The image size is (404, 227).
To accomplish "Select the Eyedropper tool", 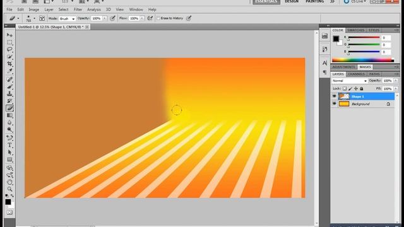I will tap(10, 71).
